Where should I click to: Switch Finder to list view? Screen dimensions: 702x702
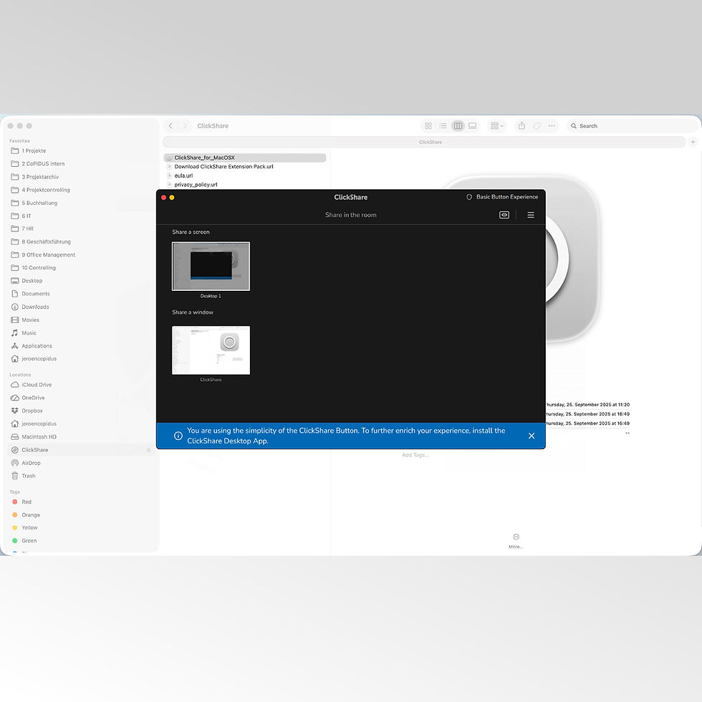[443, 126]
